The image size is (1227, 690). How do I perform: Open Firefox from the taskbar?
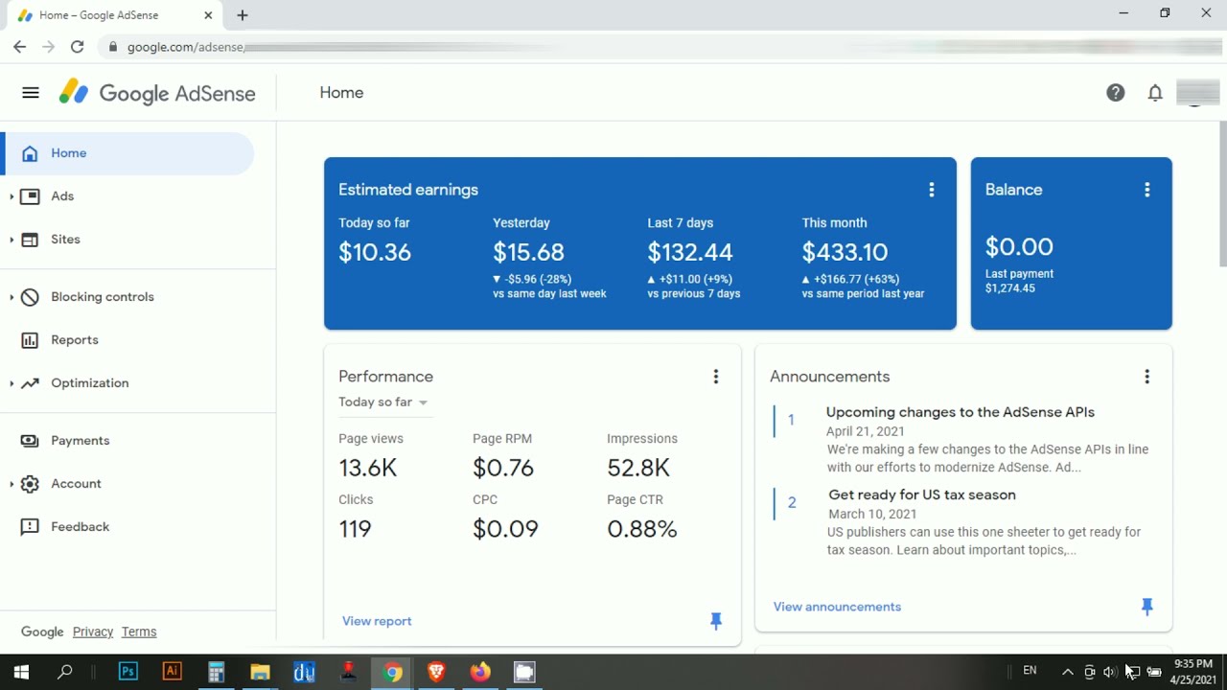point(480,672)
